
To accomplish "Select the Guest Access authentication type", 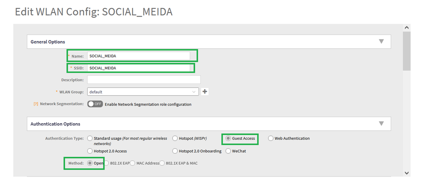I will click(228, 138).
